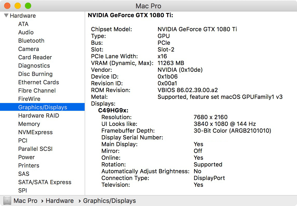The height and width of the screenshot is (206, 297).
Task: Click the C49HG9x display name
Action: click(113, 110)
